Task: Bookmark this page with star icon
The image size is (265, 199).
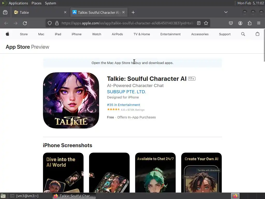Action: [x=206, y=23]
